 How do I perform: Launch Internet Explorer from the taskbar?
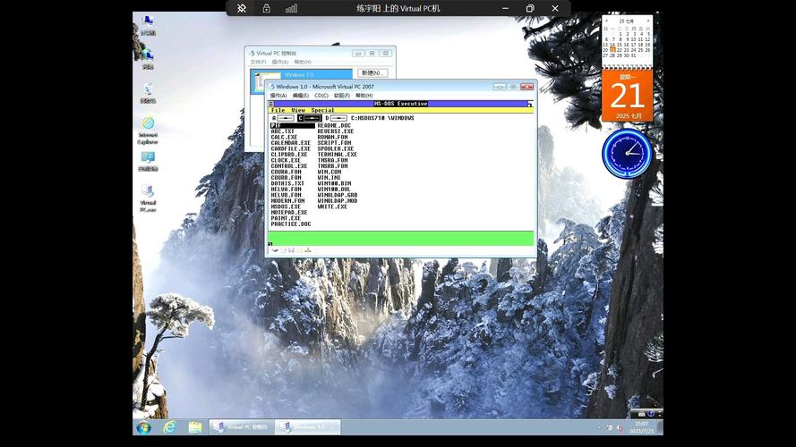pos(169,427)
